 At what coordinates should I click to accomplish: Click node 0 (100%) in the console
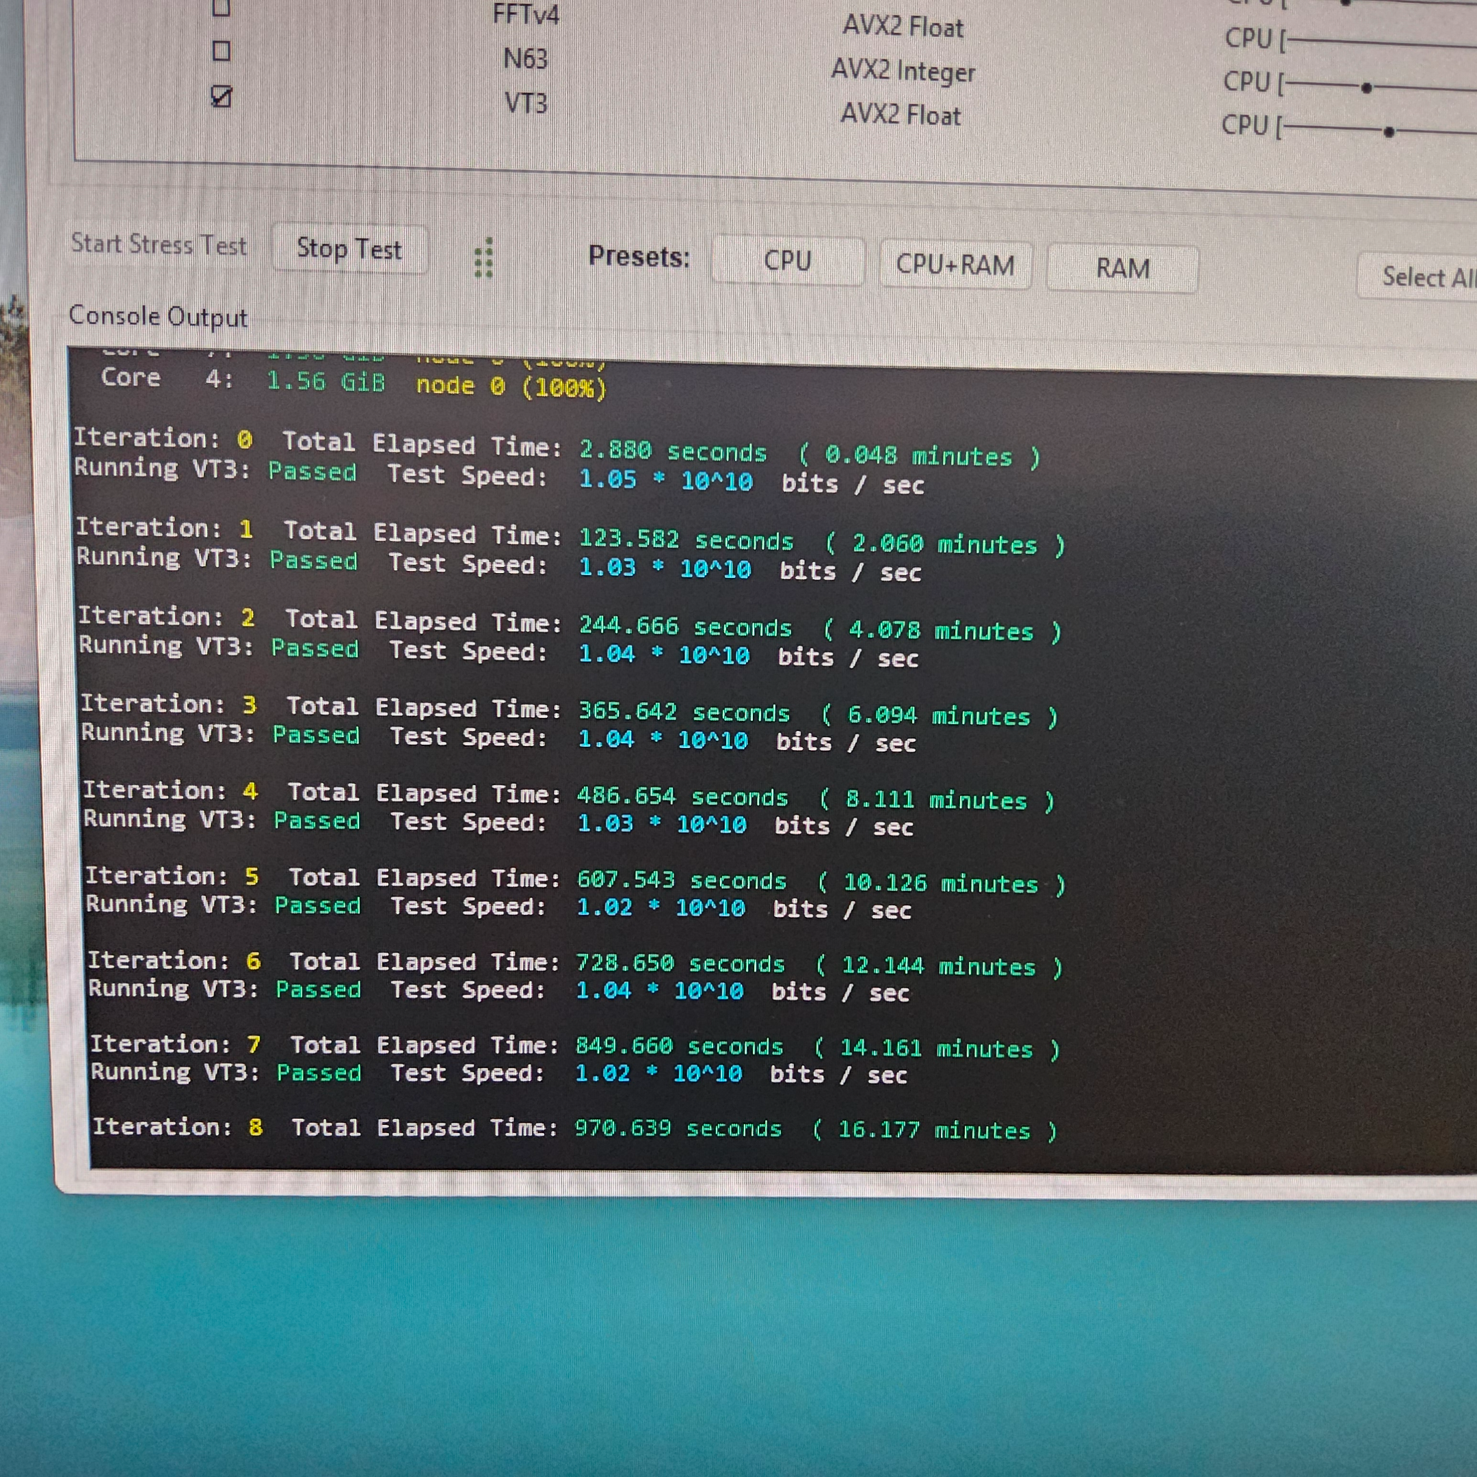pos(511,386)
